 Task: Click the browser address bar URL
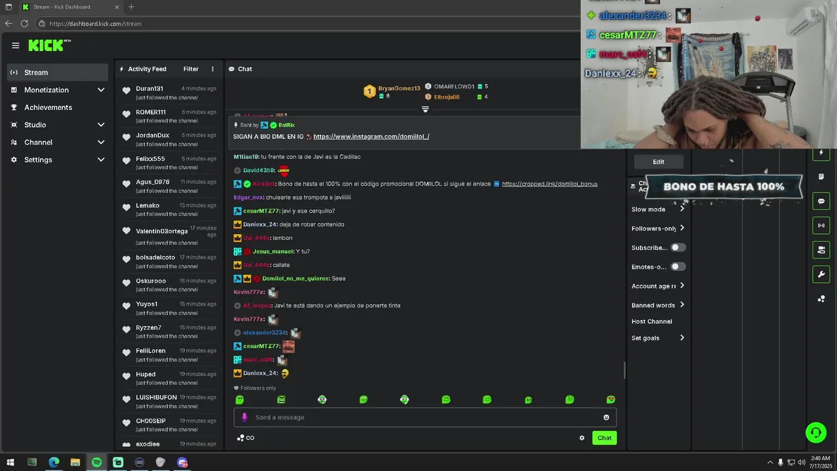click(x=95, y=24)
